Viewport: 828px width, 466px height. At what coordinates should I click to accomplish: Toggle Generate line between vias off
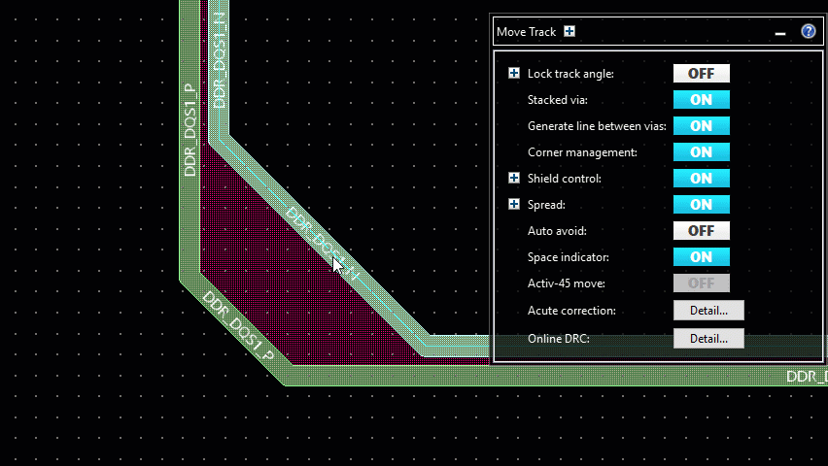[x=701, y=126]
